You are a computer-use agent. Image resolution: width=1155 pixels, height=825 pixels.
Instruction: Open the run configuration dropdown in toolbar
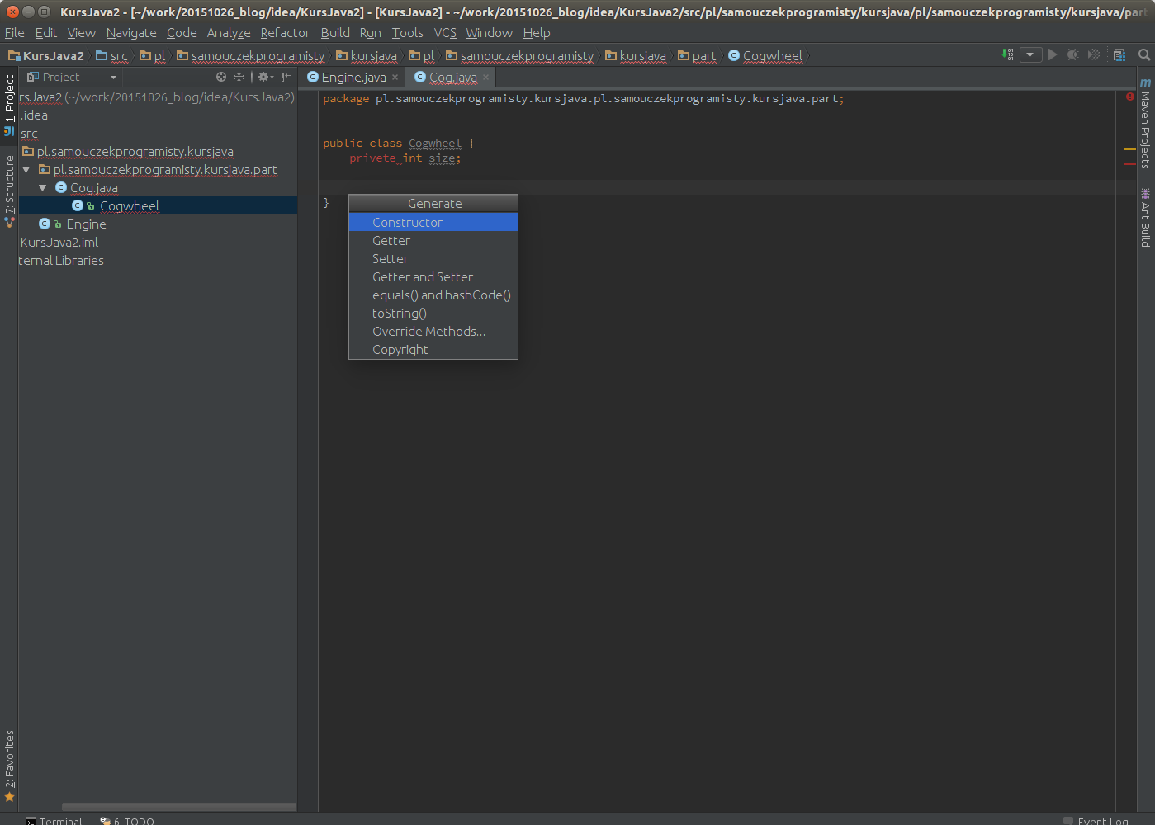1030,54
